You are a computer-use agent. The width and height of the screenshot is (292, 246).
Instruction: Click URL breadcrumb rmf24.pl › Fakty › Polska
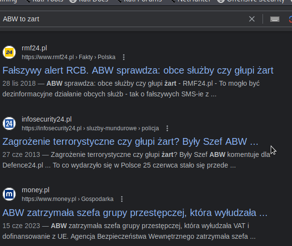69,57
